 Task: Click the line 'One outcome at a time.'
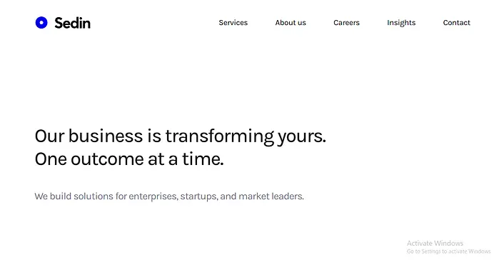129,159
